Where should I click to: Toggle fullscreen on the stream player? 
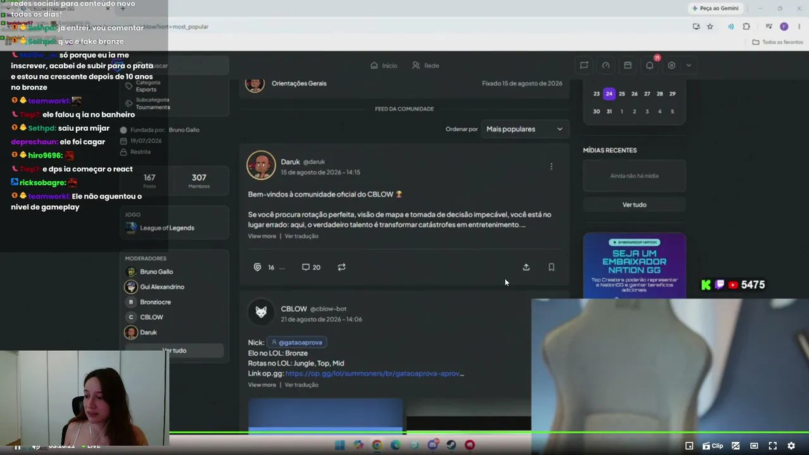(772, 446)
